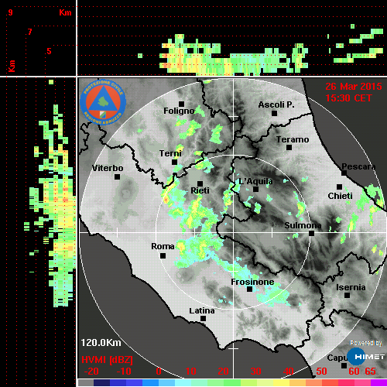This screenshot has width=387, height=387.
Task: Click the '120.0Km' range label
Action: [101, 343]
